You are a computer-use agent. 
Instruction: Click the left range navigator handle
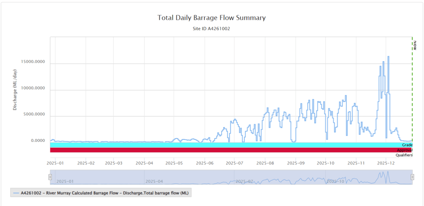50,177
